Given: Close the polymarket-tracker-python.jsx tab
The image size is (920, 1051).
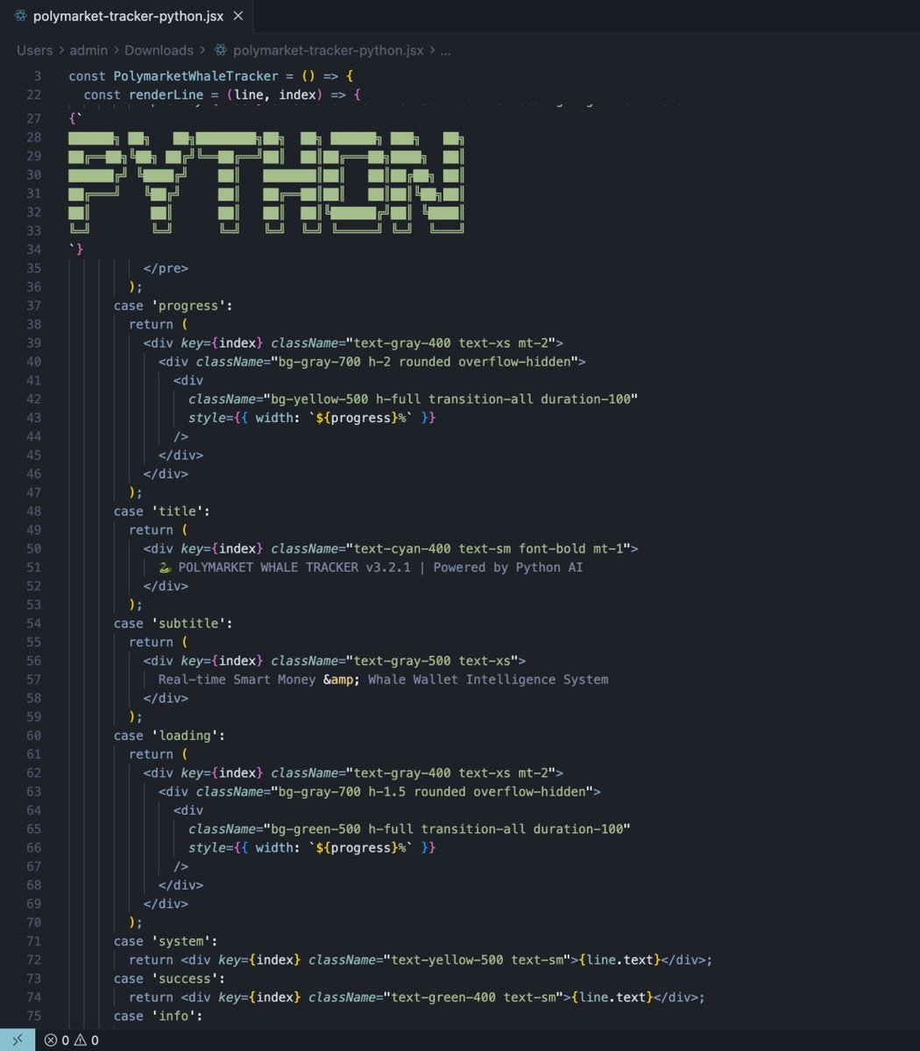Looking at the screenshot, I should (x=238, y=16).
